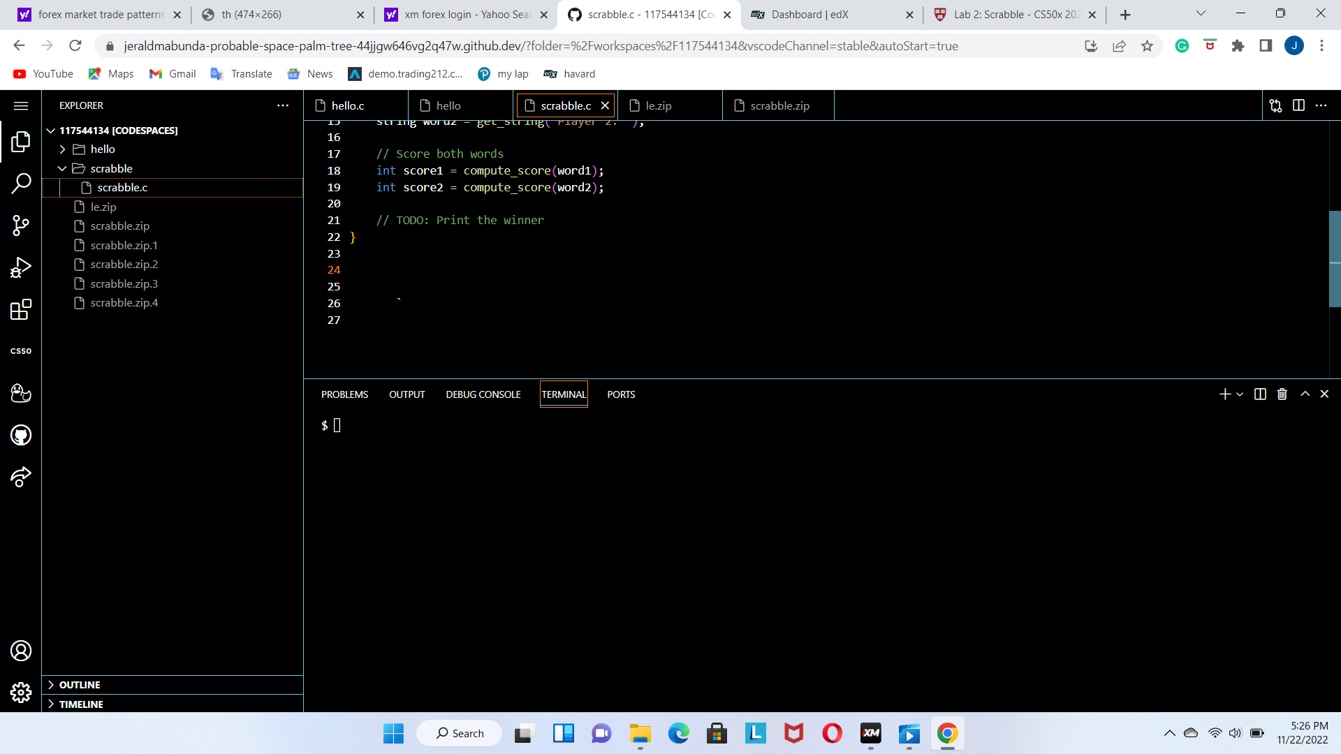Viewport: 1341px width, 754px height.
Task: Open the terminal launch profile dropdown
Action: tap(1239, 394)
